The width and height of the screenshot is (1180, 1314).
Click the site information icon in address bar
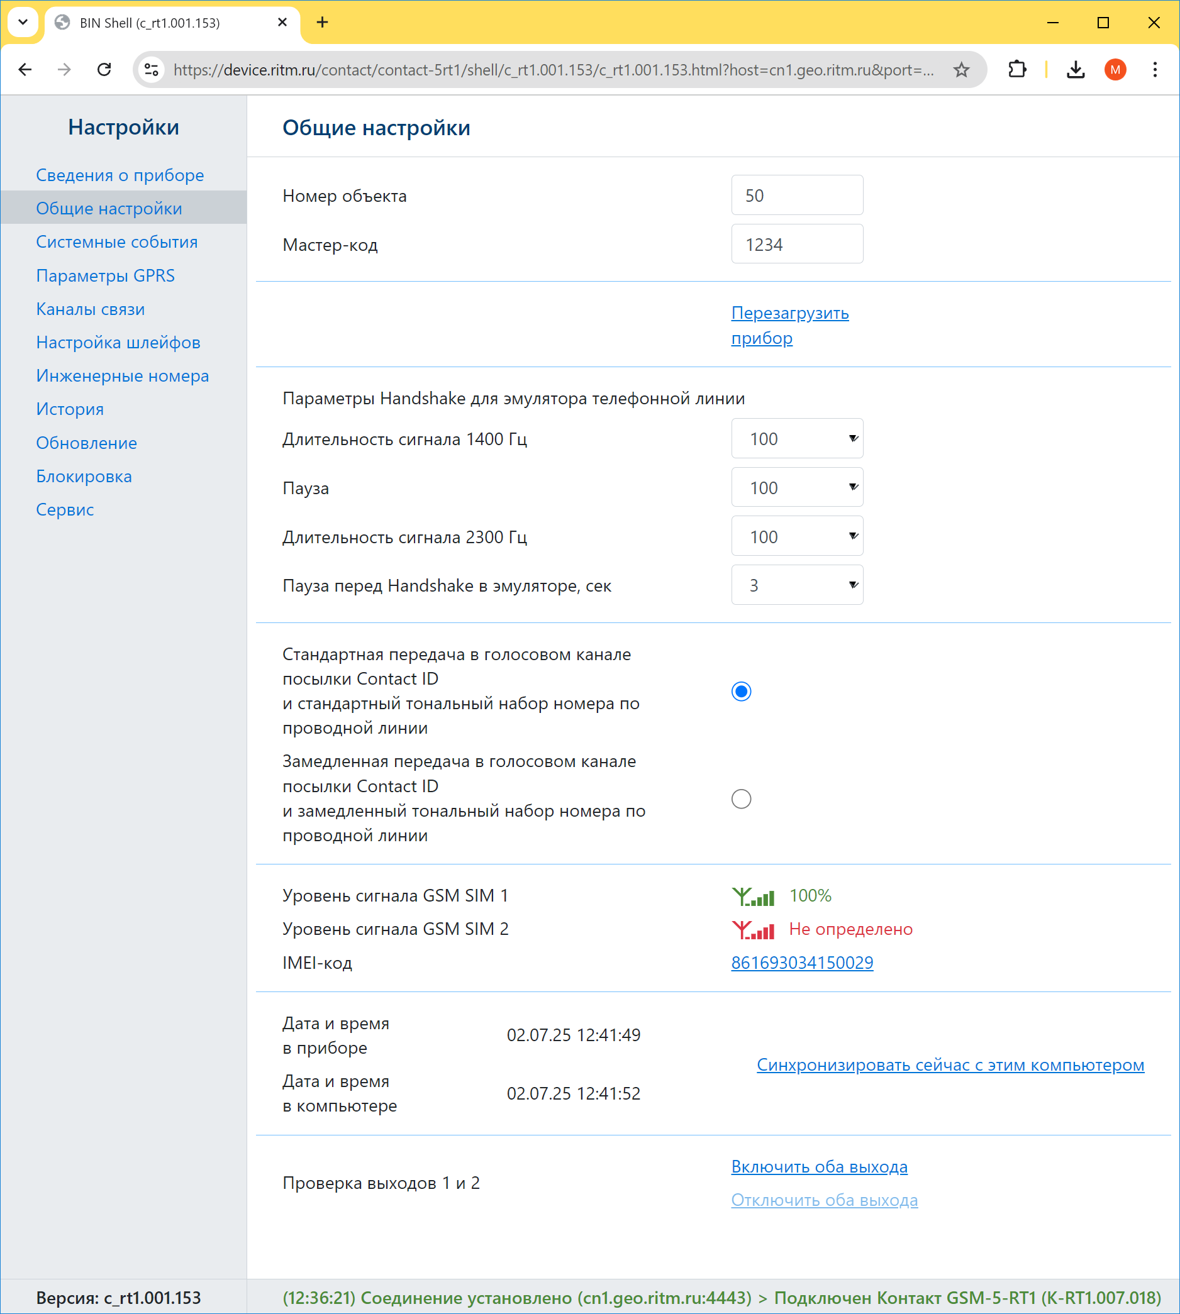coord(152,69)
